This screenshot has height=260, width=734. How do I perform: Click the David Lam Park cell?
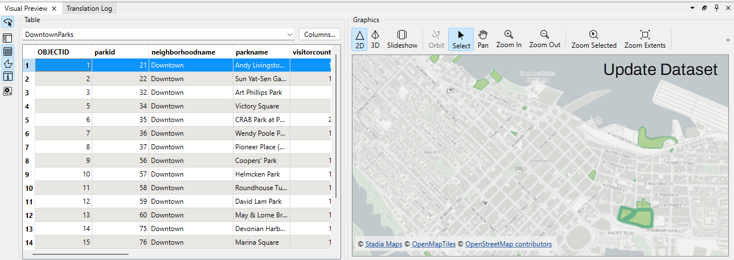(x=261, y=202)
